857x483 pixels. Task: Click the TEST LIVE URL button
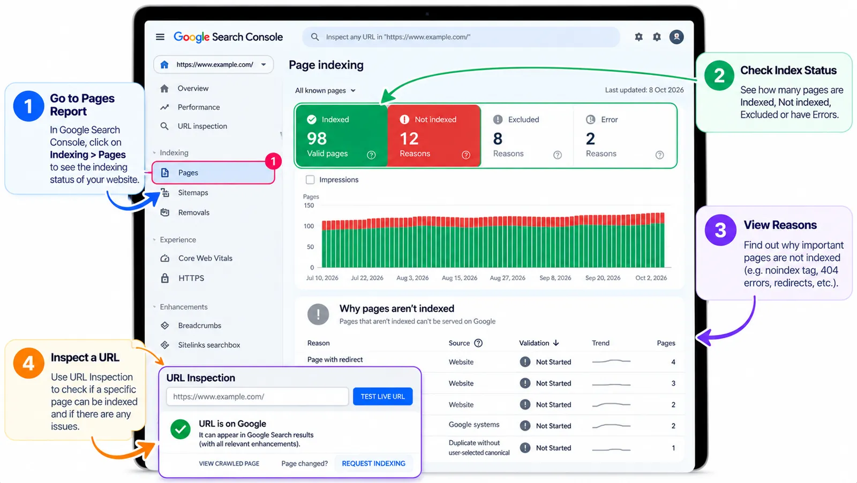click(383, 396)
